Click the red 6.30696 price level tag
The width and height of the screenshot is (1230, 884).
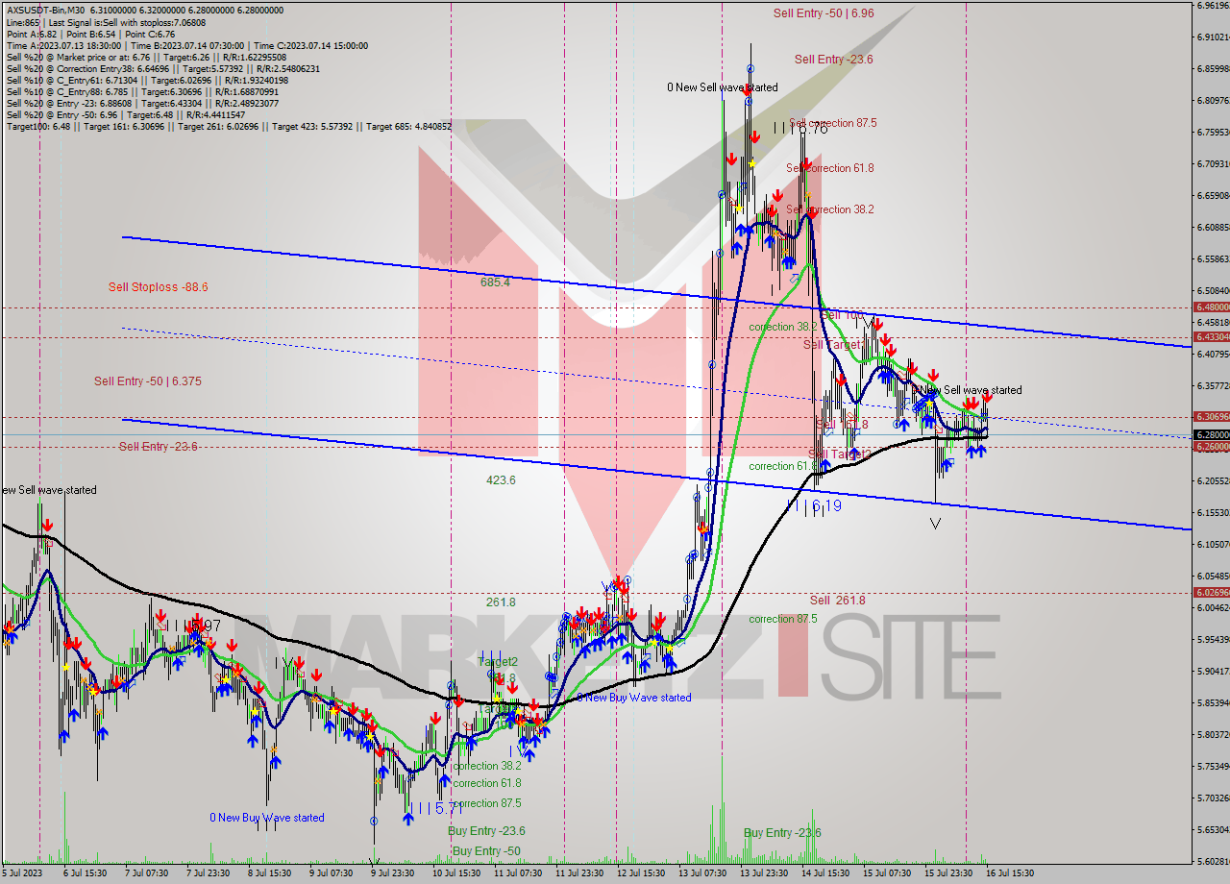click(x=1211, y=417)
